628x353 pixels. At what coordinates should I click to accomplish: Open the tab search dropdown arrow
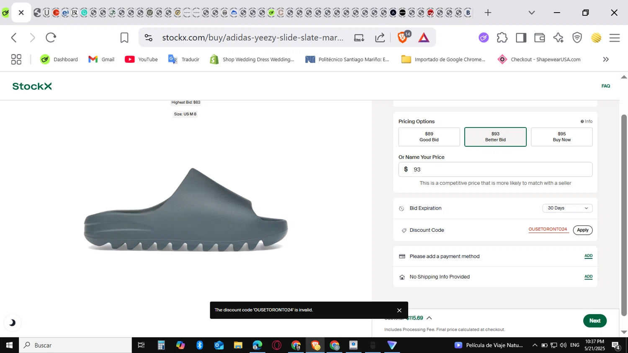[x=532, y=13]
